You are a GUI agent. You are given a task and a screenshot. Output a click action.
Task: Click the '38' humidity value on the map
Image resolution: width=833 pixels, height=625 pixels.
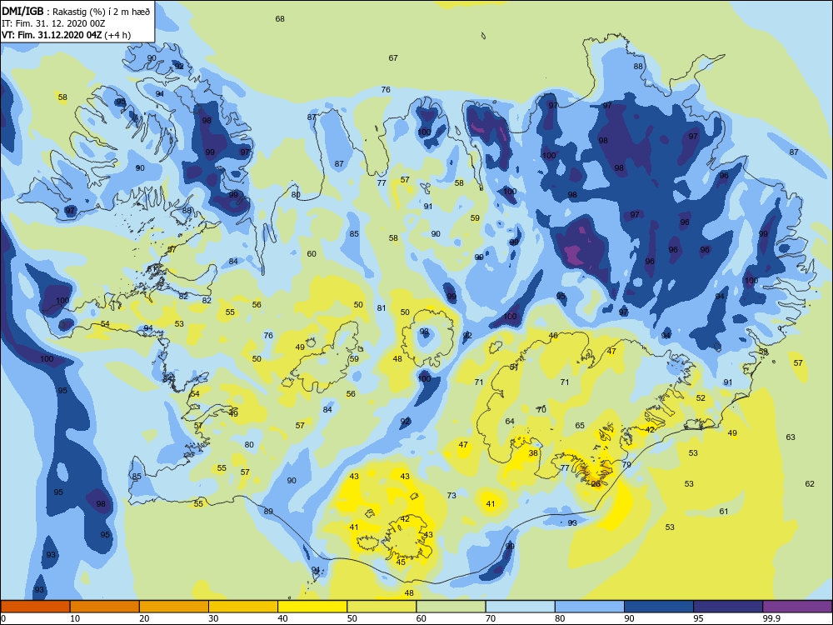(x=533, y=452)
